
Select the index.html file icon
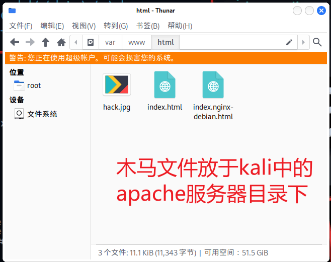coord(164,85)
